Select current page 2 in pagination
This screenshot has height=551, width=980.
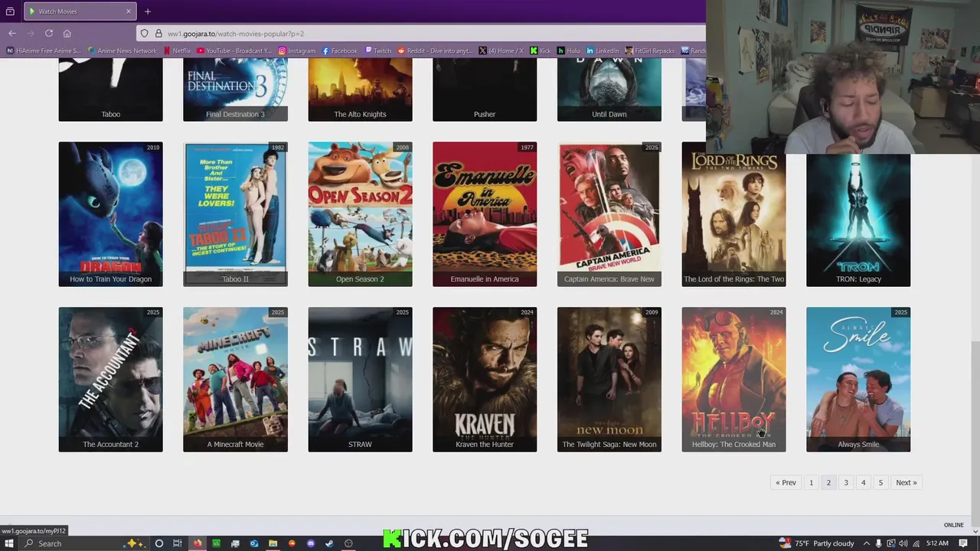(x=828, y=483)
